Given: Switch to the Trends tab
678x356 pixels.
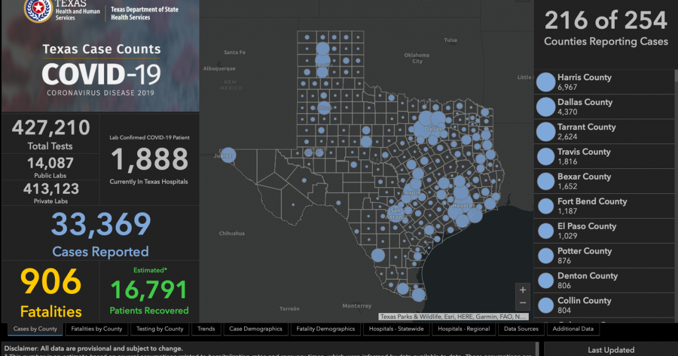Looking at the screenshot, I should [206, 329].
